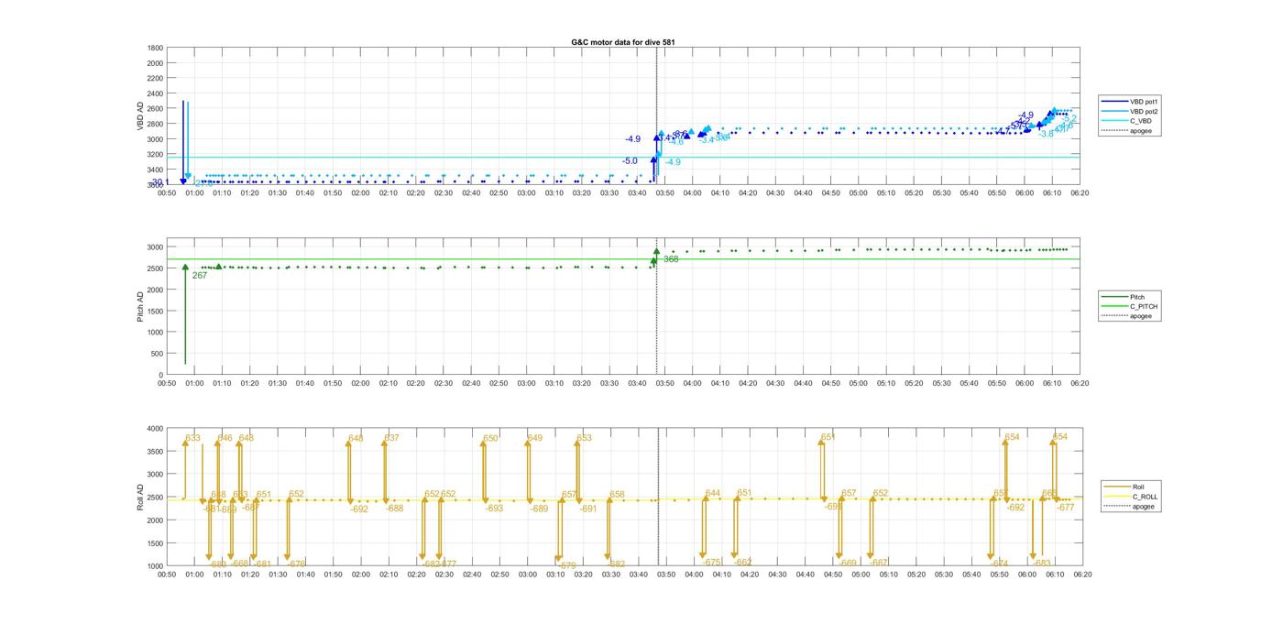Click the "Roll AD" y-axis label
This screenshot has width=1283, height=635.
(x=141, y=497)
